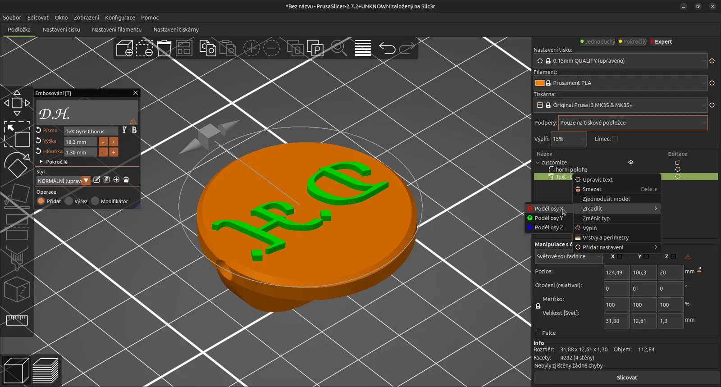This screenshot has height=387, width=721.
Task: Open the Prusament PLA filament dropdown
Action: [621, 83]
